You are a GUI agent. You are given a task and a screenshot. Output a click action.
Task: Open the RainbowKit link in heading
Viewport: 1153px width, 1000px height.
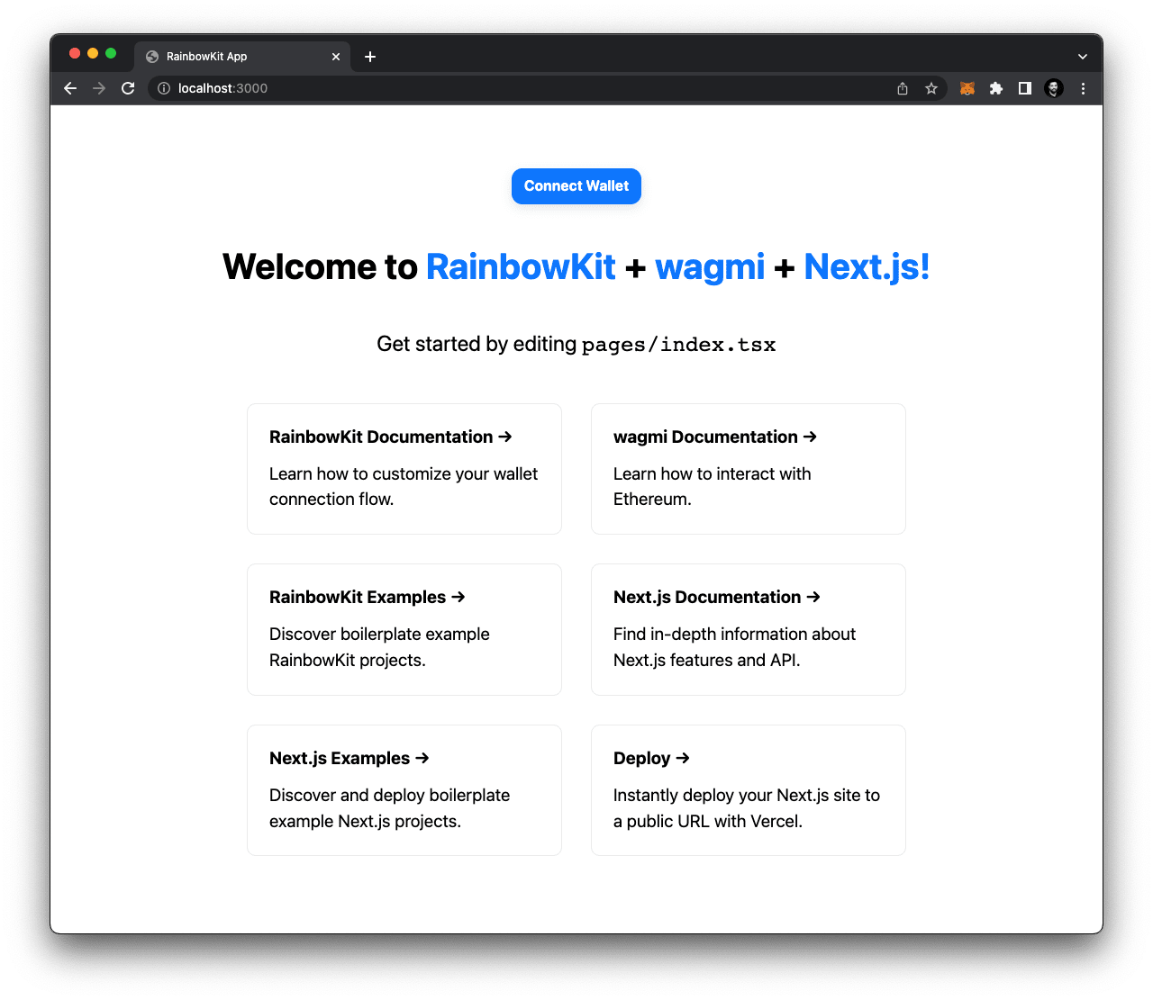[x=521, y=267]
